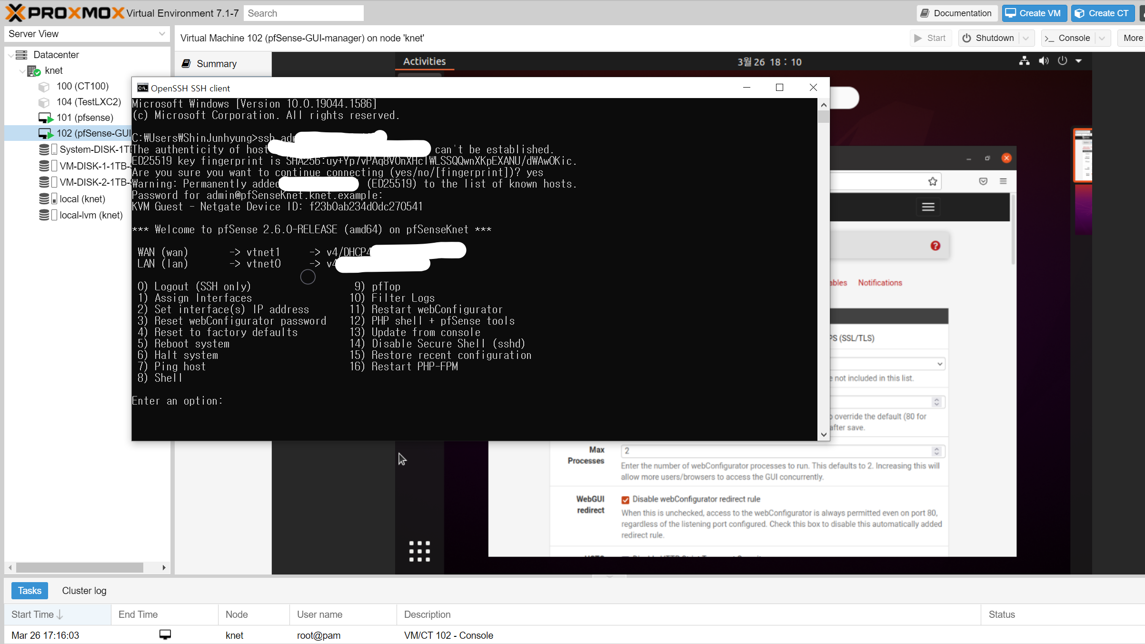
Task: Click the Proxmox logo
Action: [65, 13]
